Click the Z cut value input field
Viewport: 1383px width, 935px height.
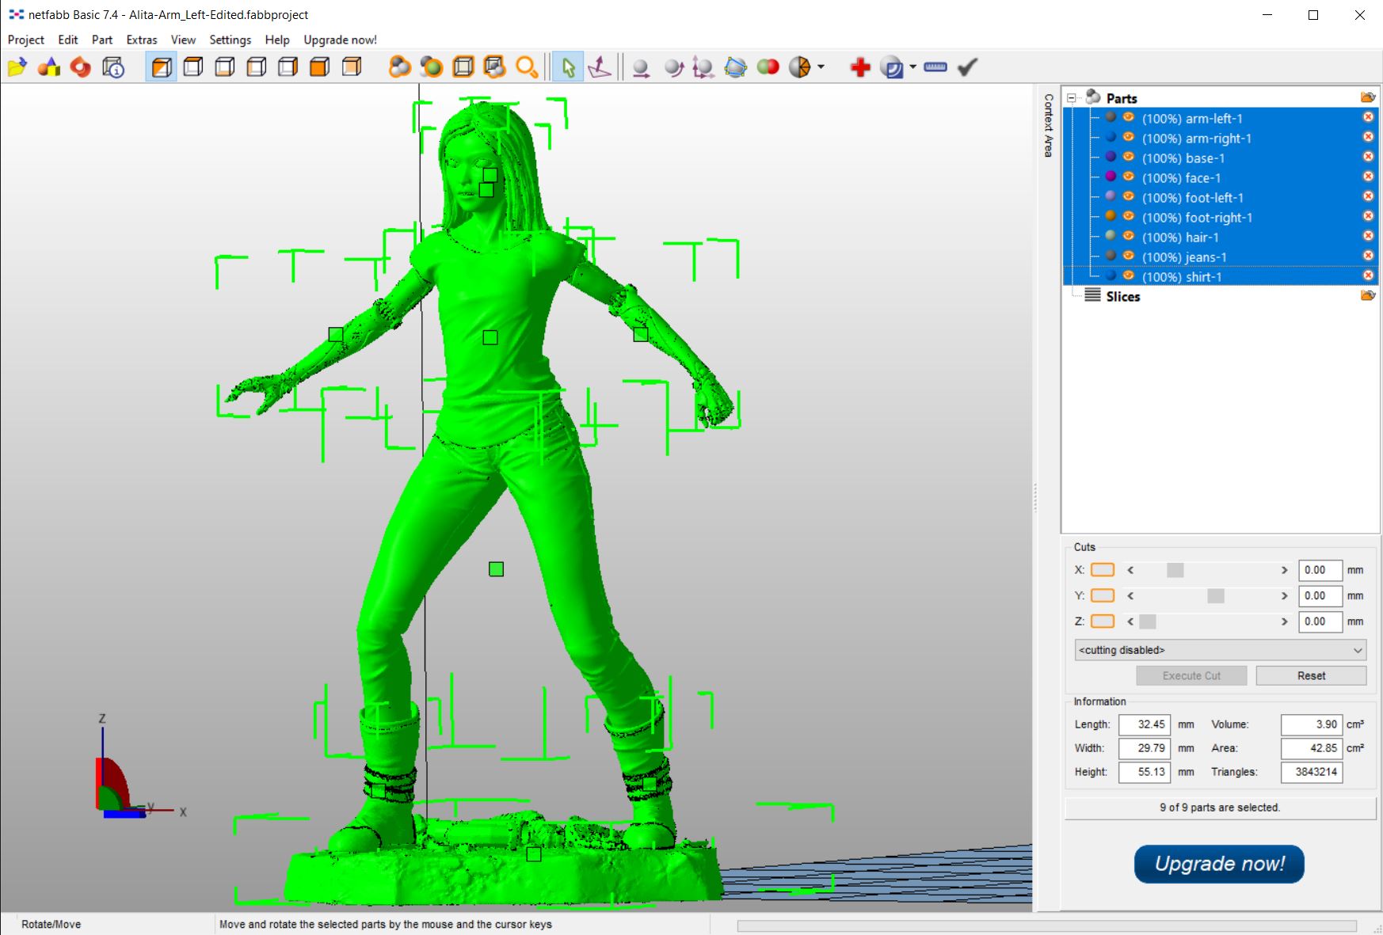(1320, 621)
